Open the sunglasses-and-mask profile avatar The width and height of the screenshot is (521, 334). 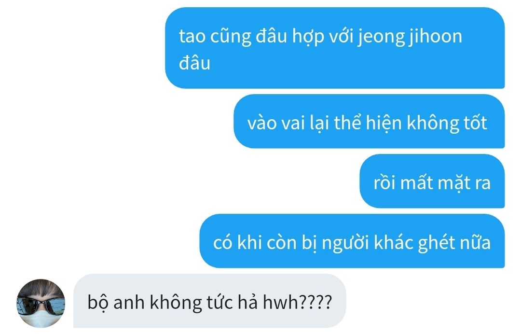click(x=41, y=304)
